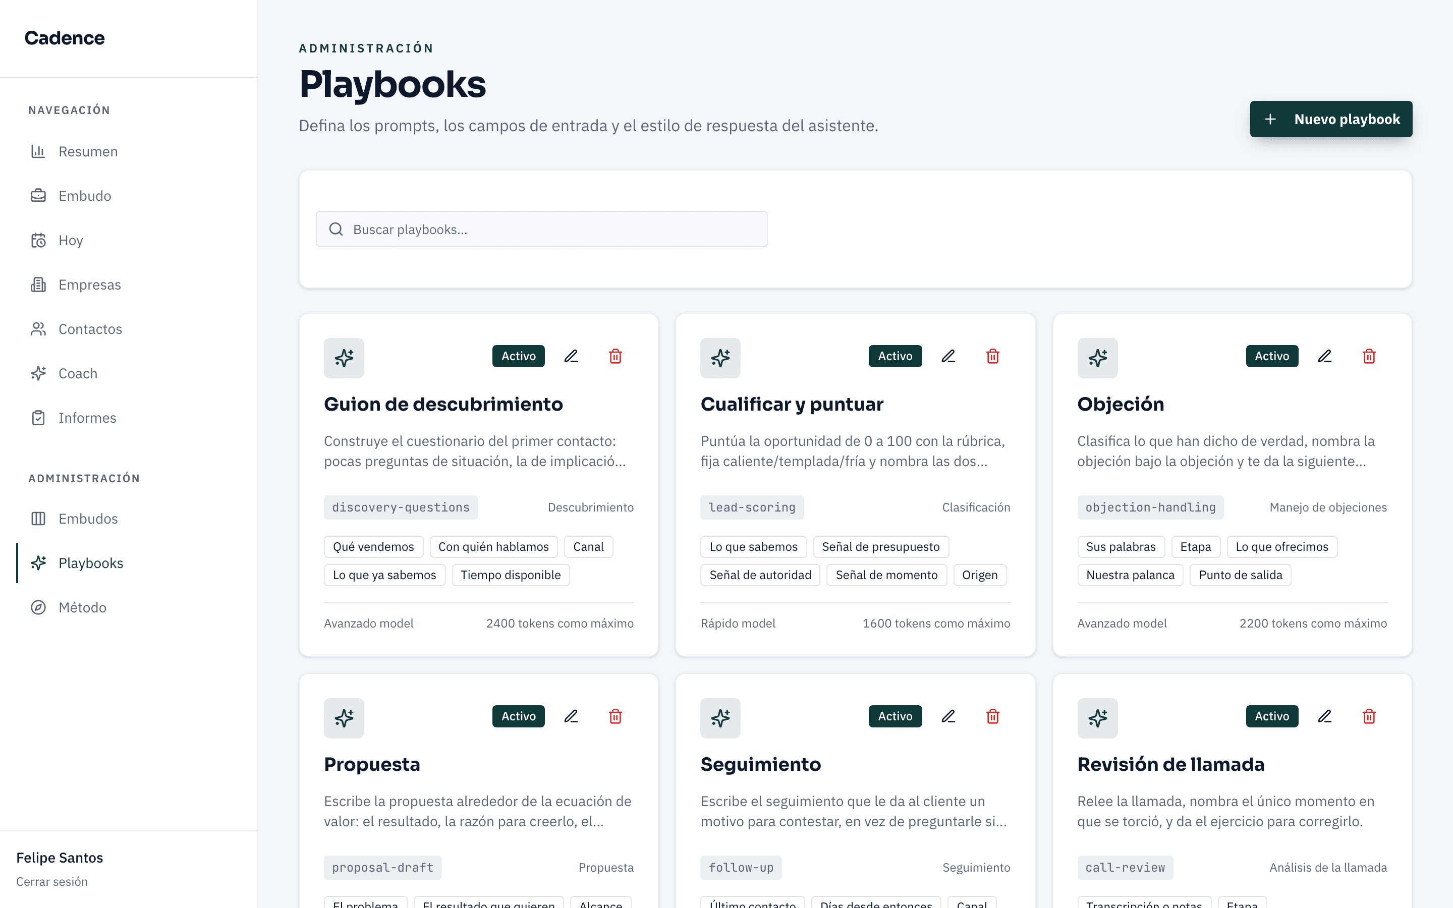Click the Embudos columns icon
Viewport: 1453px width, 908px height.
click(38, 519)
